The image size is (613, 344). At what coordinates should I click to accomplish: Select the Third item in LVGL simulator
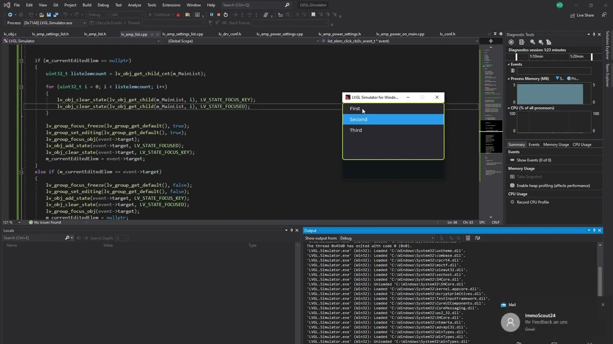click(x=356, y=130)
